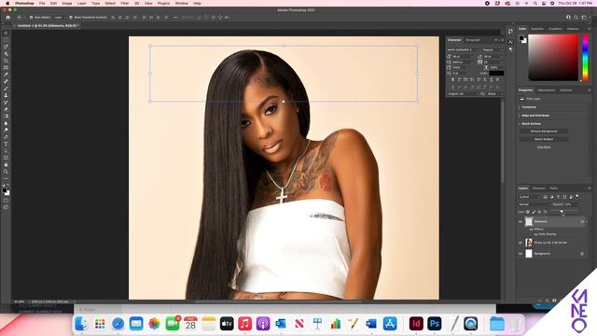Click the lock image pixels brush icon
The image size is (597, 336).
click(534, 212)
